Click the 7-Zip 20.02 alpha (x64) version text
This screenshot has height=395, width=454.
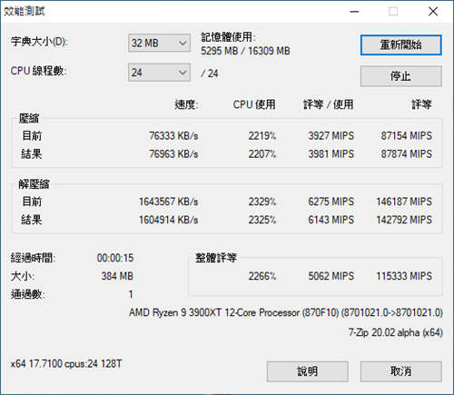pos(396,332)
